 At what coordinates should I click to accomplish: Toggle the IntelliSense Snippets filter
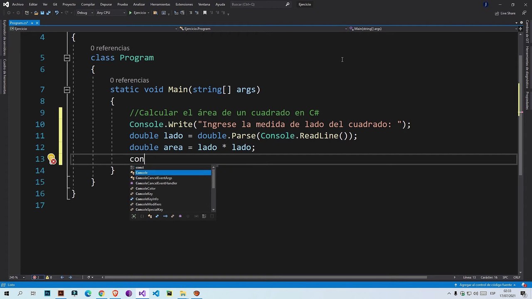coord(212,216)
